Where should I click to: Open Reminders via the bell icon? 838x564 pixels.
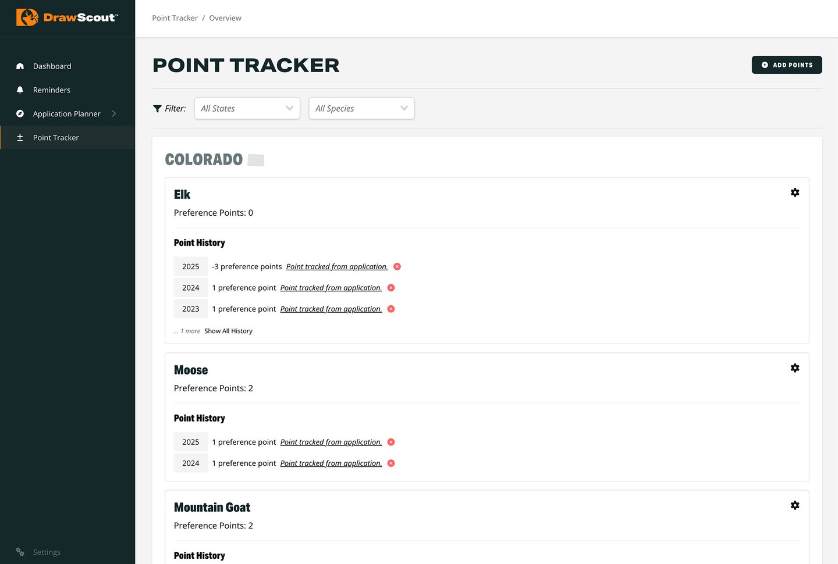click(x=20, y=90)
